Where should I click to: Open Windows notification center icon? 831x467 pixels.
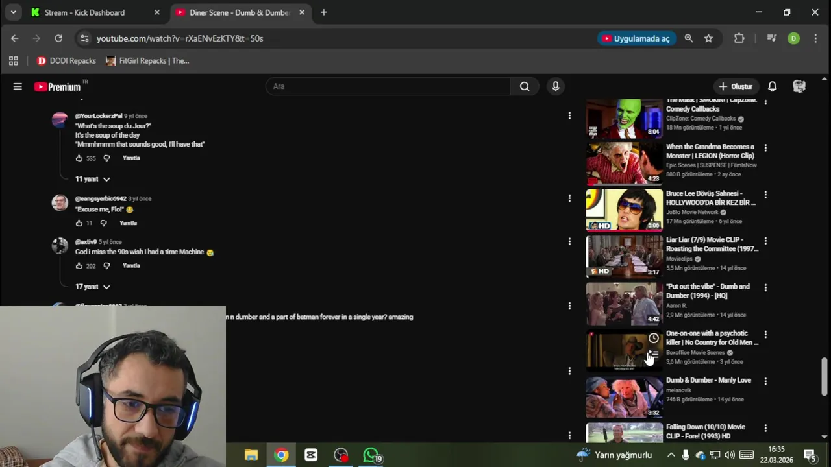click(810, 455)
